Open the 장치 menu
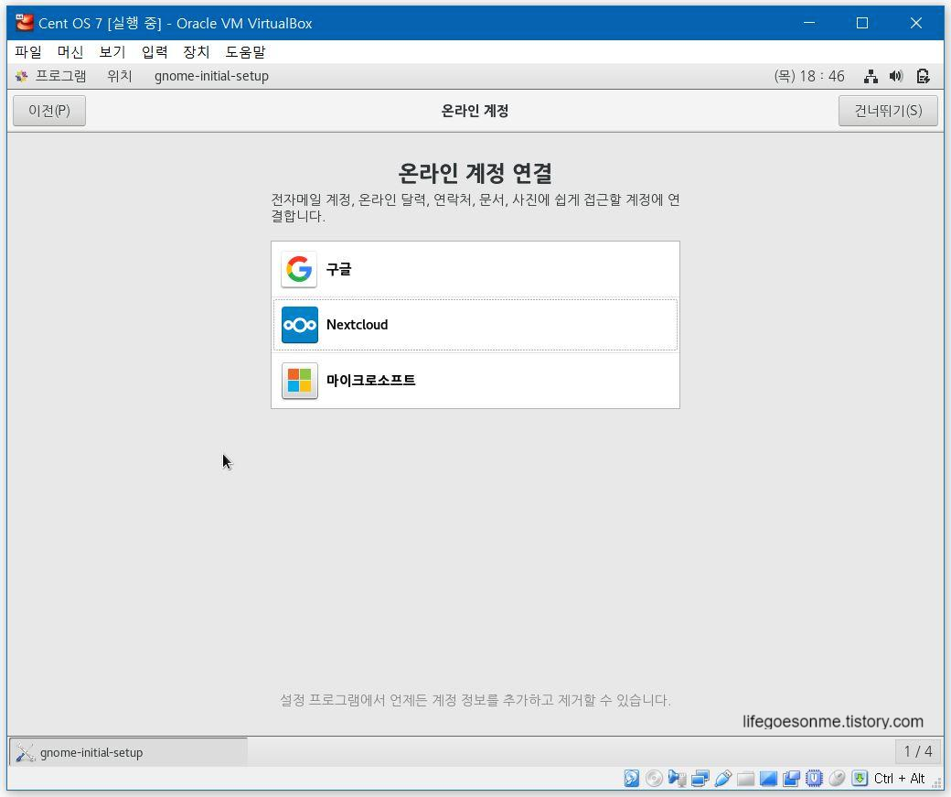Image resolution: width=951 pixels, height=797 pixels. pos(197,52)
